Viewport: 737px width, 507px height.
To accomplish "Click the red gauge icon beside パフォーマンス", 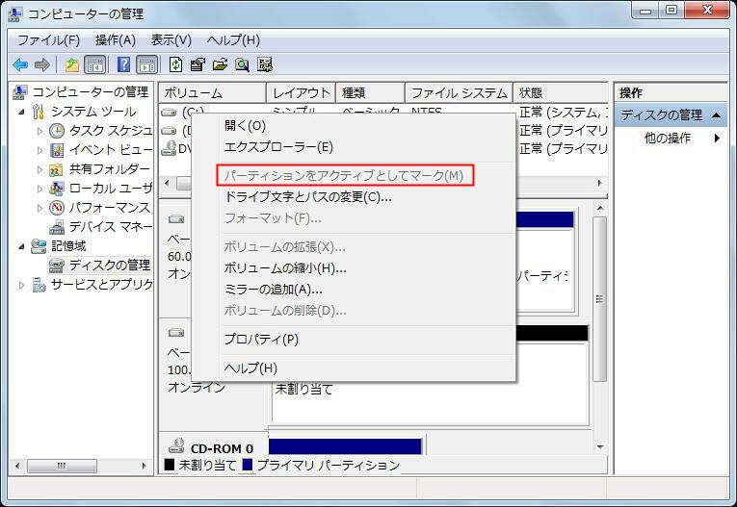I will tap(57, 208).
